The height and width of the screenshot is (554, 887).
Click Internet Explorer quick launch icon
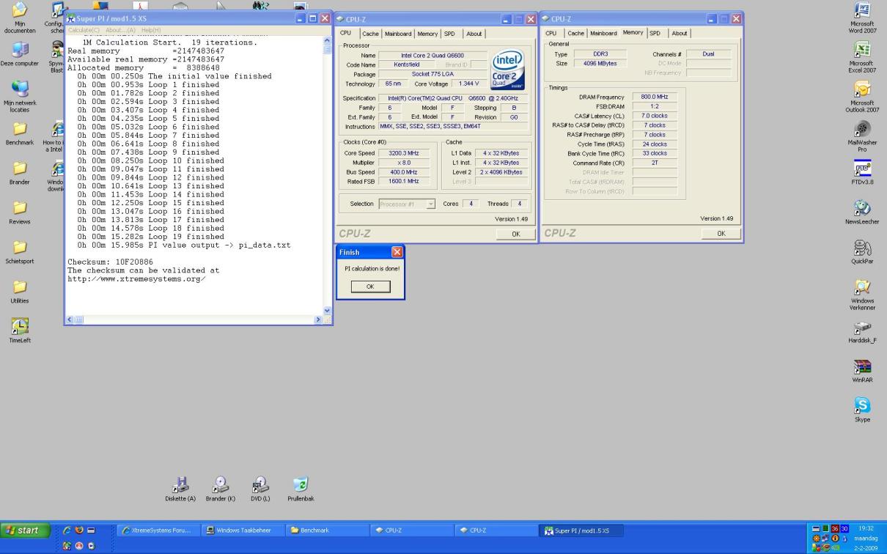[67, 530]
